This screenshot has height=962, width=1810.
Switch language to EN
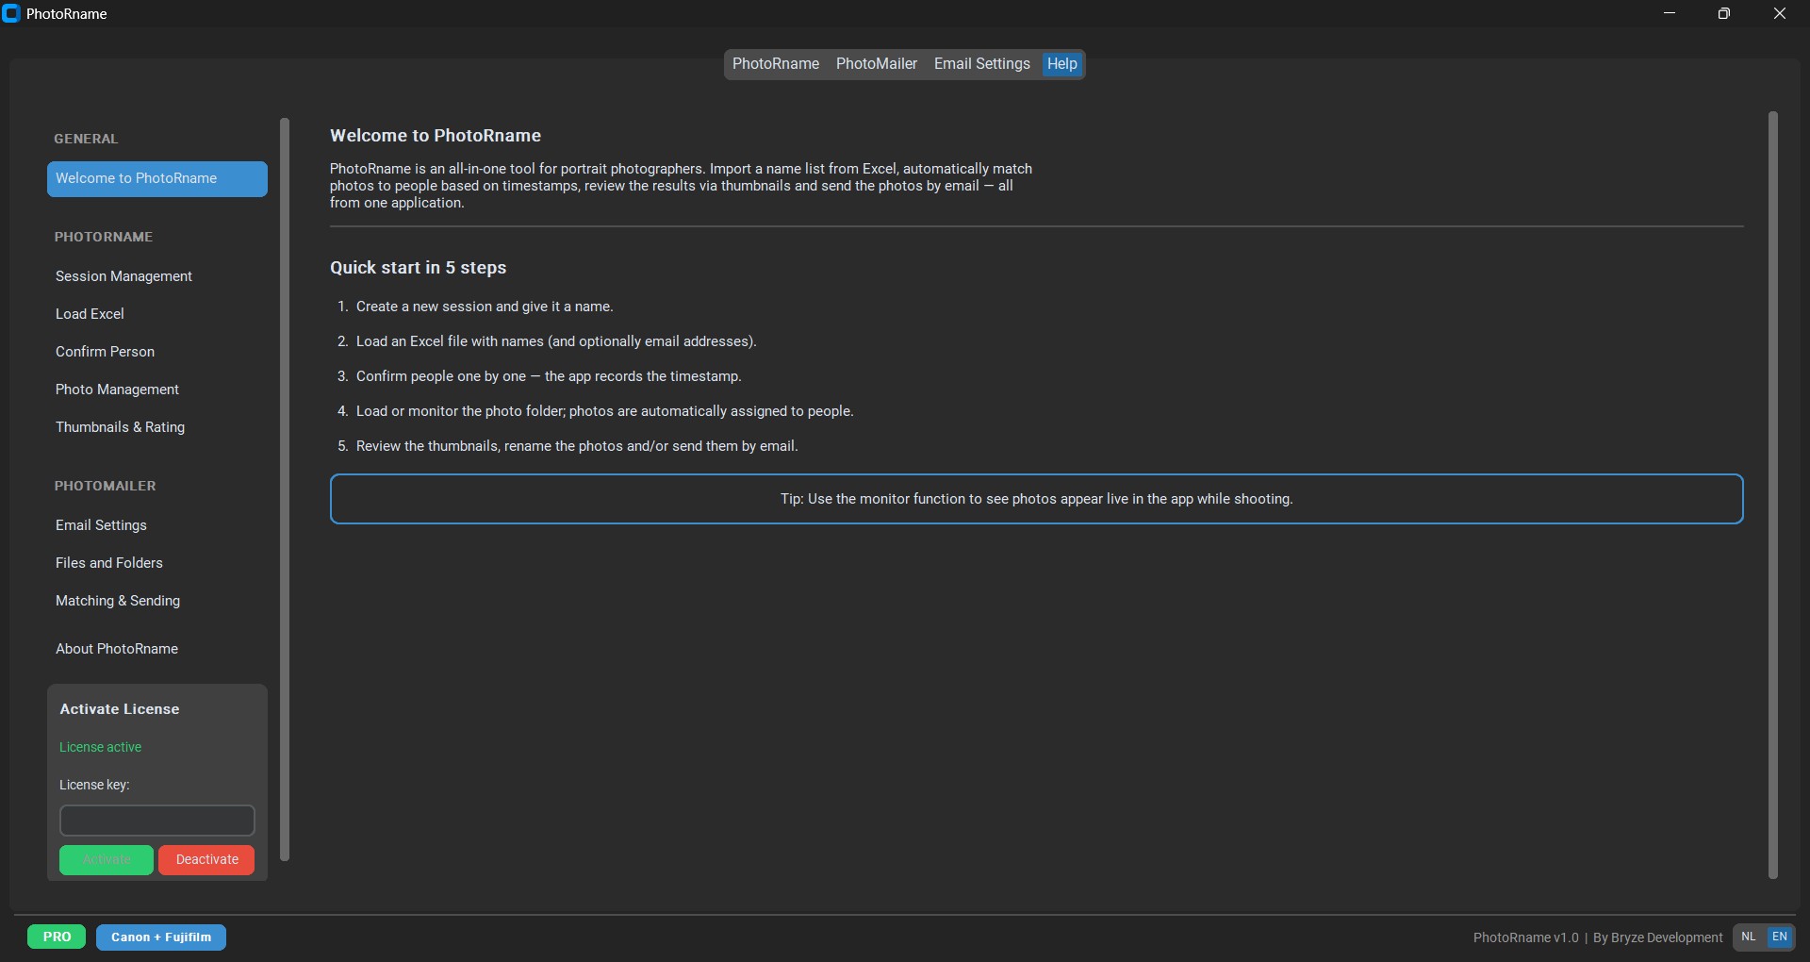point(1780,937)
